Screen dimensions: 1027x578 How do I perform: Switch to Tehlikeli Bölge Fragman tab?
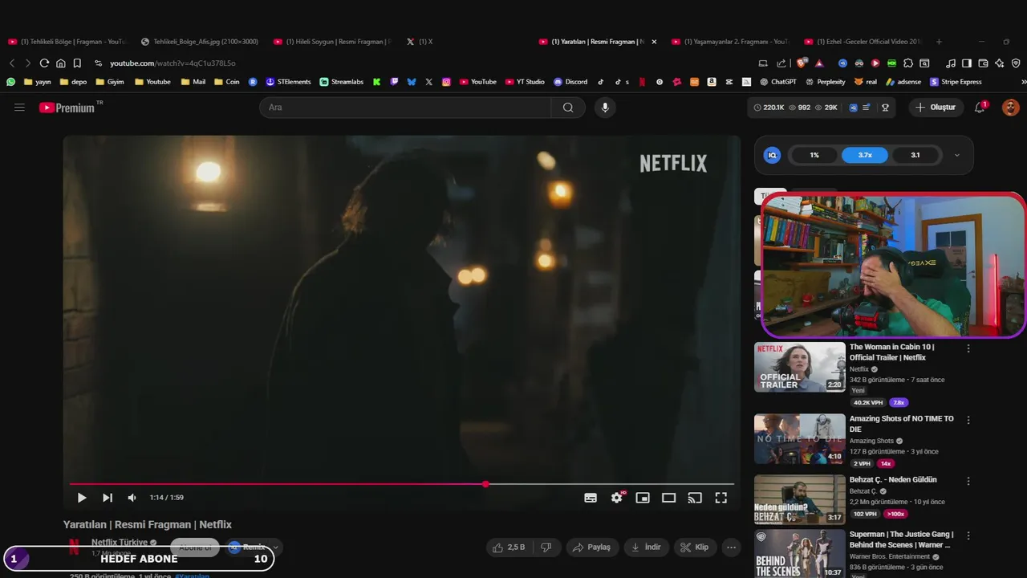coord(67,42)
